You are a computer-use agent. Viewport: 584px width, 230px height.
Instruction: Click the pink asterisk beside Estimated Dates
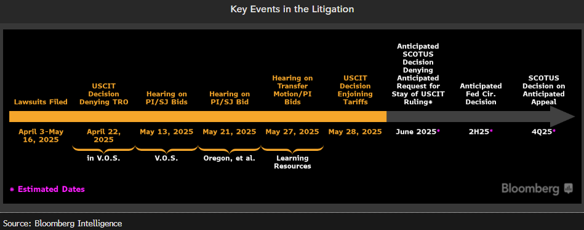(12, 190)
